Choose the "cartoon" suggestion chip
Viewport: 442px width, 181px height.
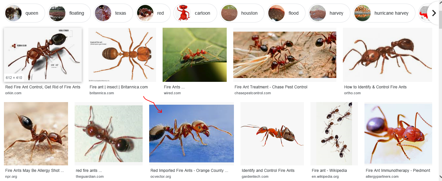tap(195, 13)
